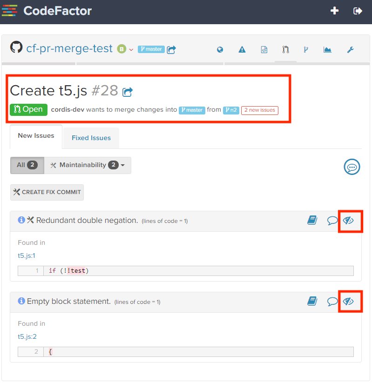The height and width of the screenshot is (383, 372).
Task: Open file link t5.js:2
Action: pos(27,336)
